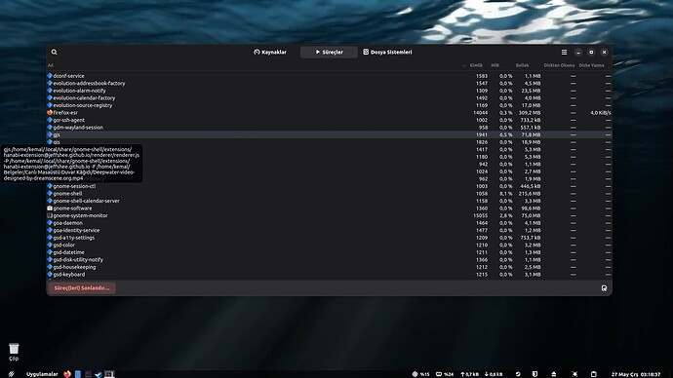Open process properties icon at bottom right
This screenshot has width=673, height=378.
click(x=604, y=288)
